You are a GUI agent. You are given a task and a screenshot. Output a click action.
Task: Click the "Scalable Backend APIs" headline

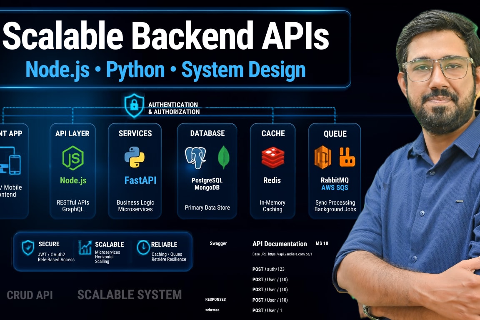165,35
